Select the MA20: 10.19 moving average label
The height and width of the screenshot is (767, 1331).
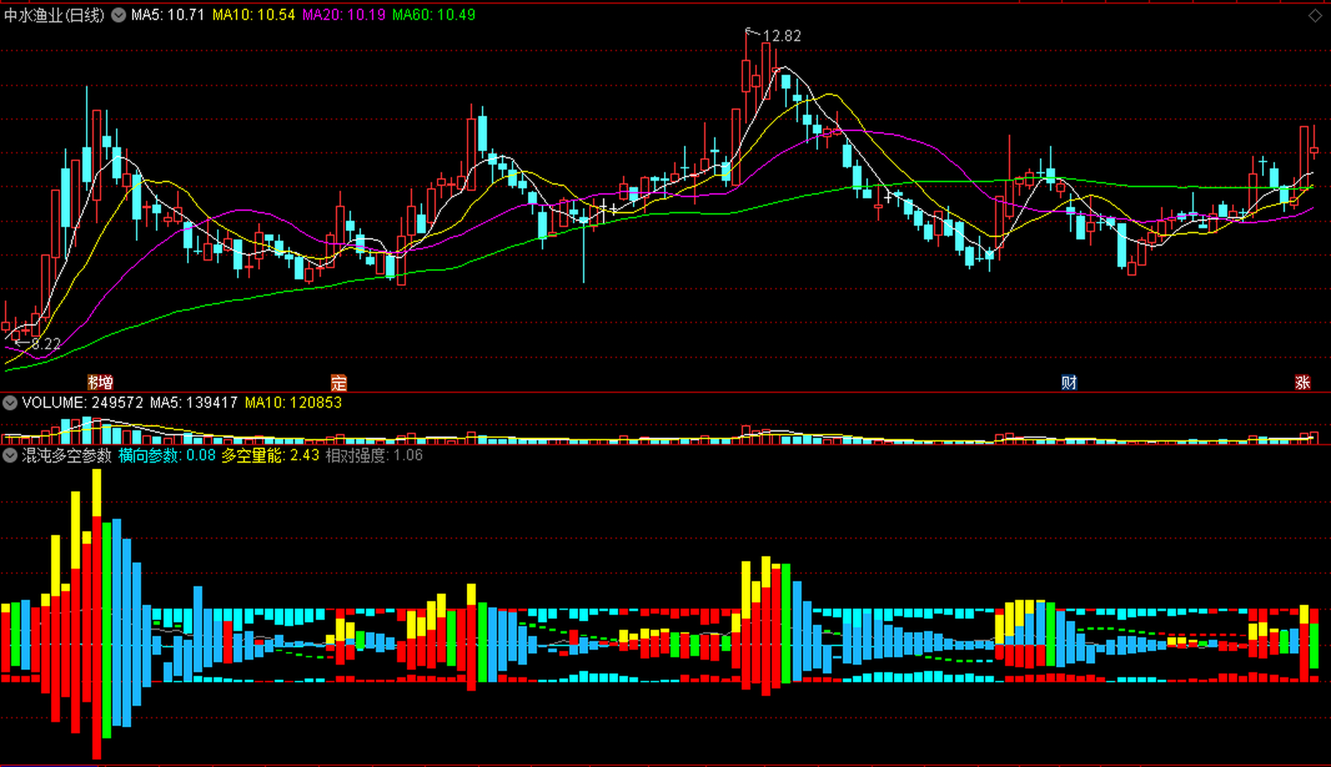pos(344,15)
